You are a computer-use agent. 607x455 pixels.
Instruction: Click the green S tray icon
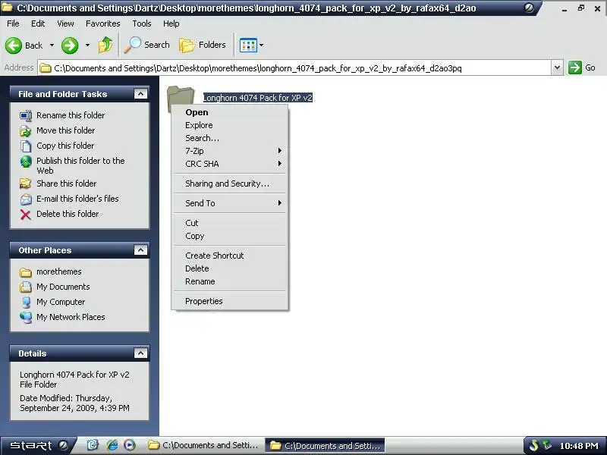coord(534,446)
